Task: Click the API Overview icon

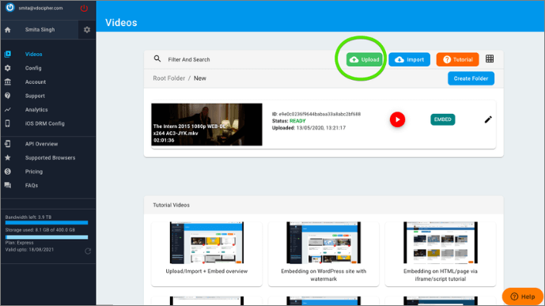Action: click(8, 144)
